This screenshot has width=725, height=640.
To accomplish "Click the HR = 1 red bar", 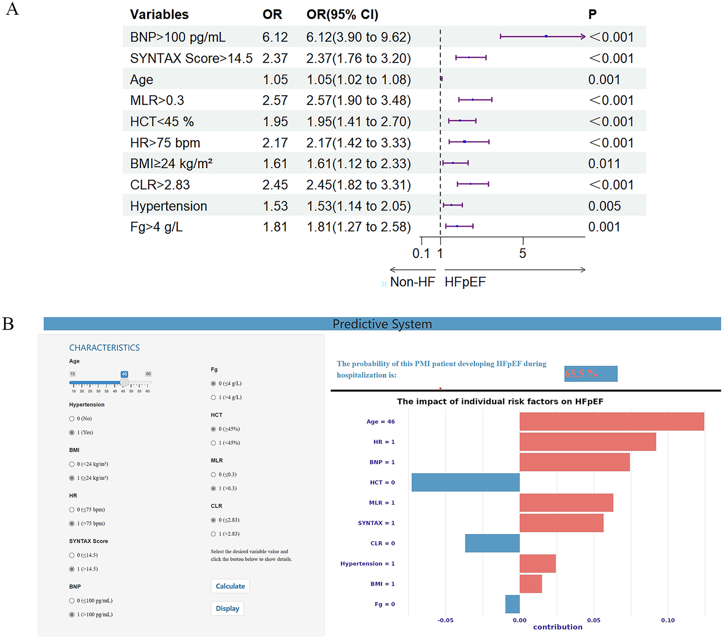I will pyautogui.click(x=588, y=442).
